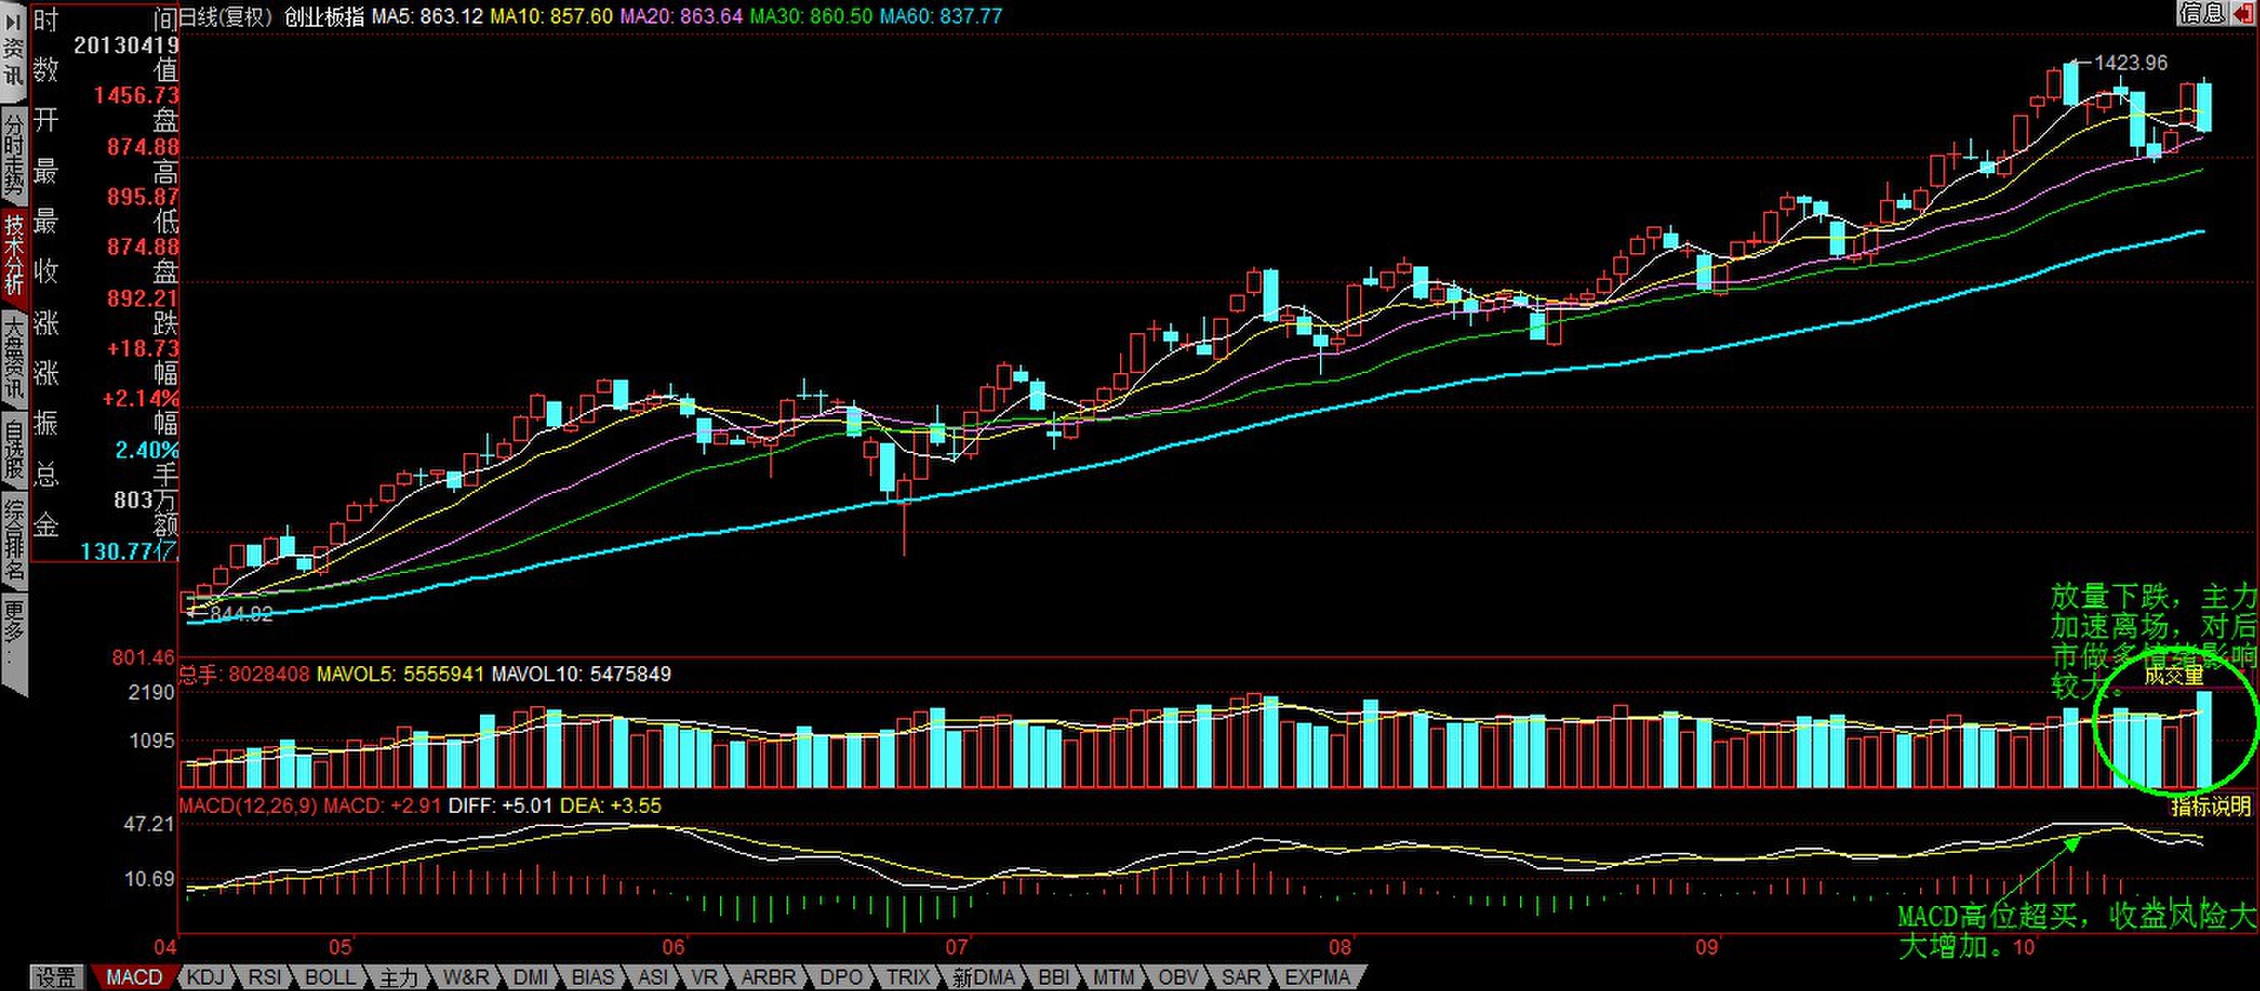The image size is (2260, 991).
Task: Click the 总手: 8028408 volume label
Action: pyautogui.click(x=244, y=675)
